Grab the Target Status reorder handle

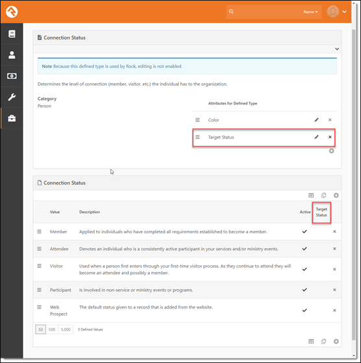tap(198, 137)
